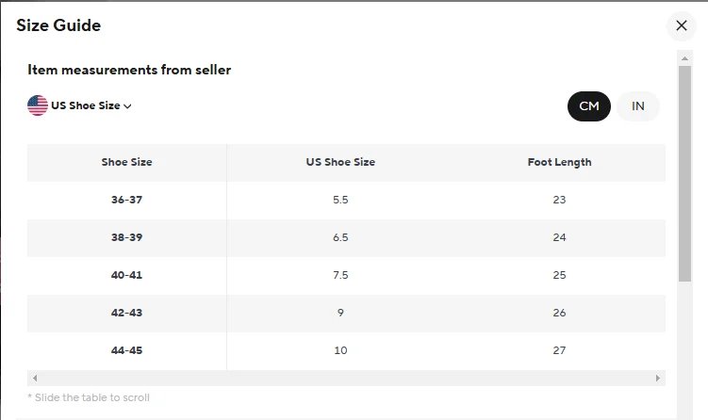Click the table's right scroll arrow
708x420 pixels.
tap(659, 378)
